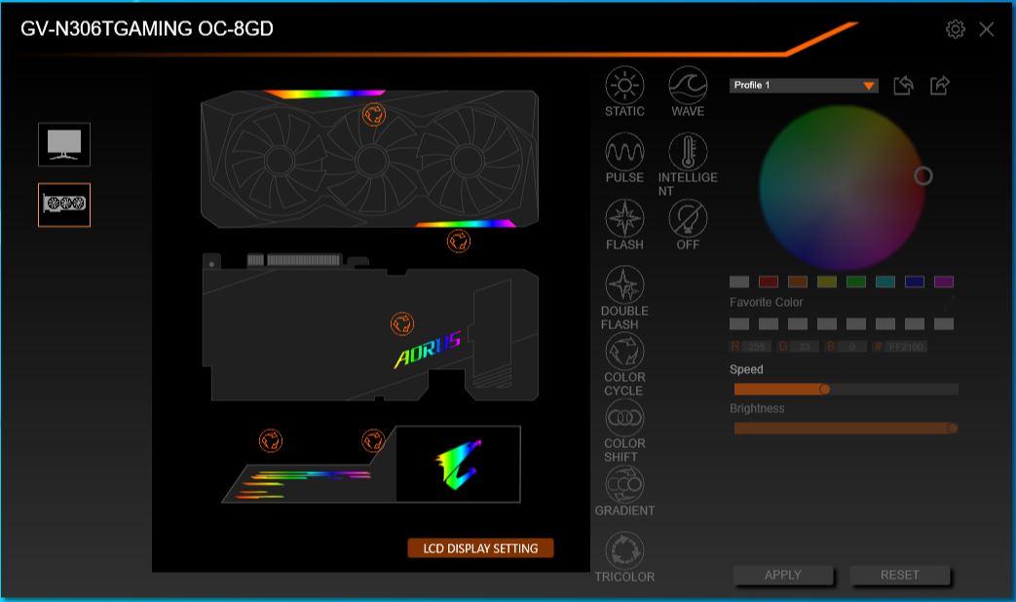Click the Speed slider handle
This screenshot has width=1016, height=602.
(x=824, y=389)
